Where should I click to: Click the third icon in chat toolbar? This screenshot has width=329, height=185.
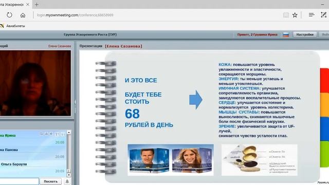51,134
